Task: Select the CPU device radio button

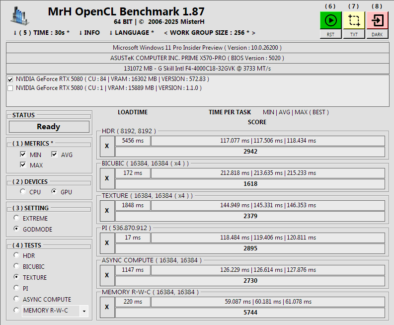Action: tap(23, 191)
